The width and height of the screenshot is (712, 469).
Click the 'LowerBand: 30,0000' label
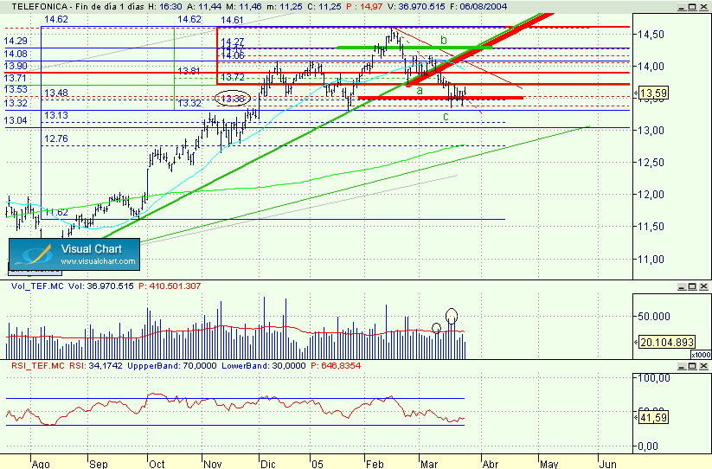pos(264,365)
